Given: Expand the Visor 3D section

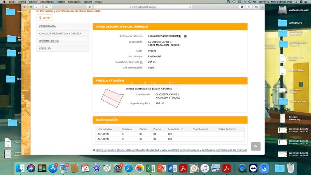Looking at the screenshot, I should pyautogui.click(x=63, y=48).
